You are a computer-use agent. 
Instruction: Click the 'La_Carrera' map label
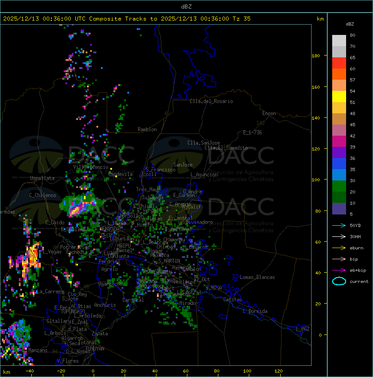coord(50,291)
